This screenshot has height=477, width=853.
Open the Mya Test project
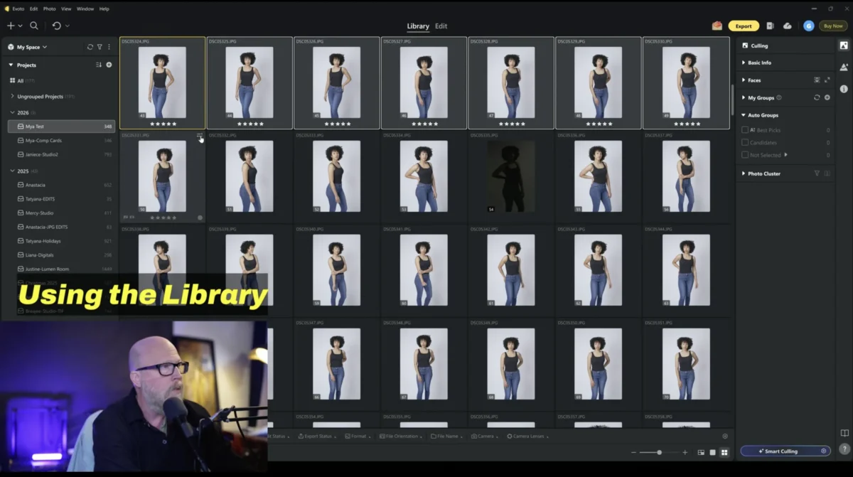tap(61, 127)
